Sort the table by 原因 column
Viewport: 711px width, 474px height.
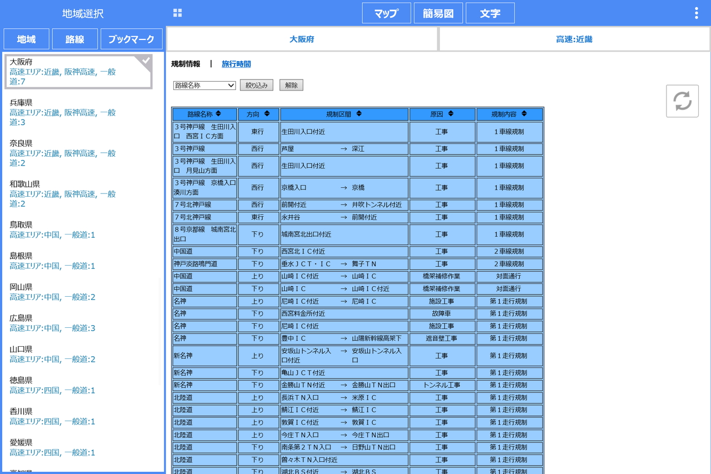click(x=442, y=113)
